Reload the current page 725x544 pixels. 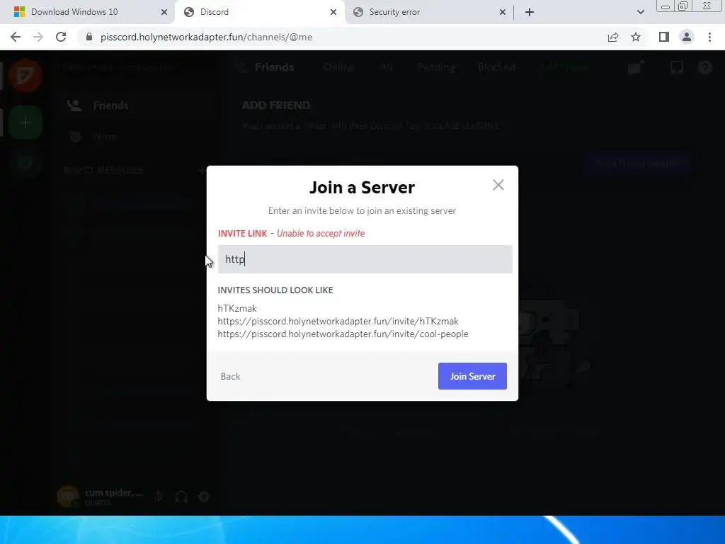(x=61, y=37)
